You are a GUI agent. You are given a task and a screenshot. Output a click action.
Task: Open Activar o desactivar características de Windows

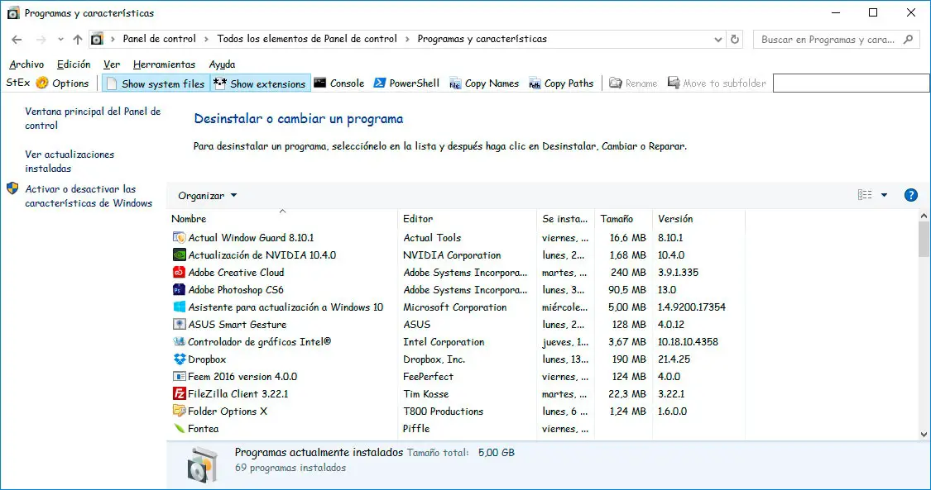coord(89,196)
